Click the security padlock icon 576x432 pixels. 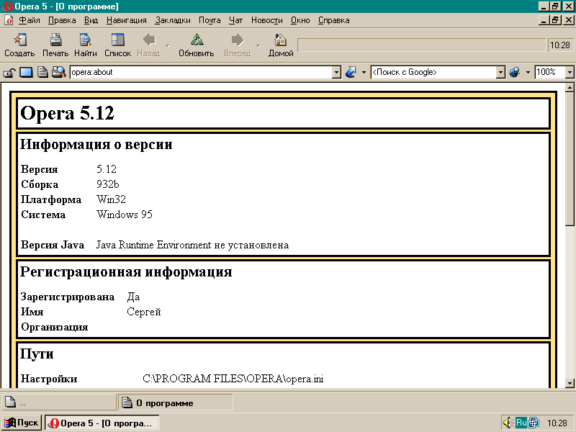tap(9, 73)
